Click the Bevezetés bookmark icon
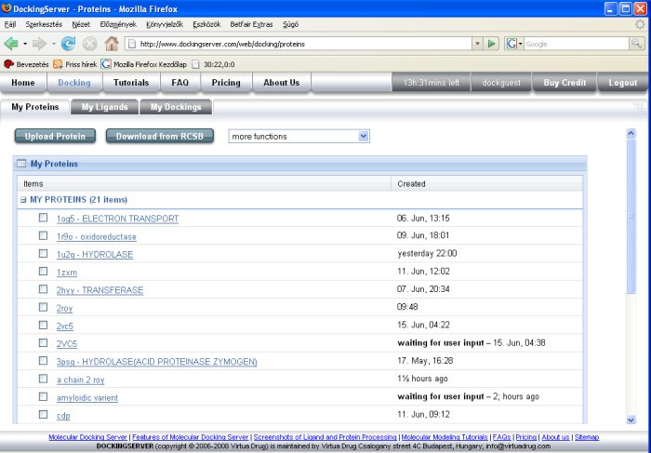 [9, 64]
